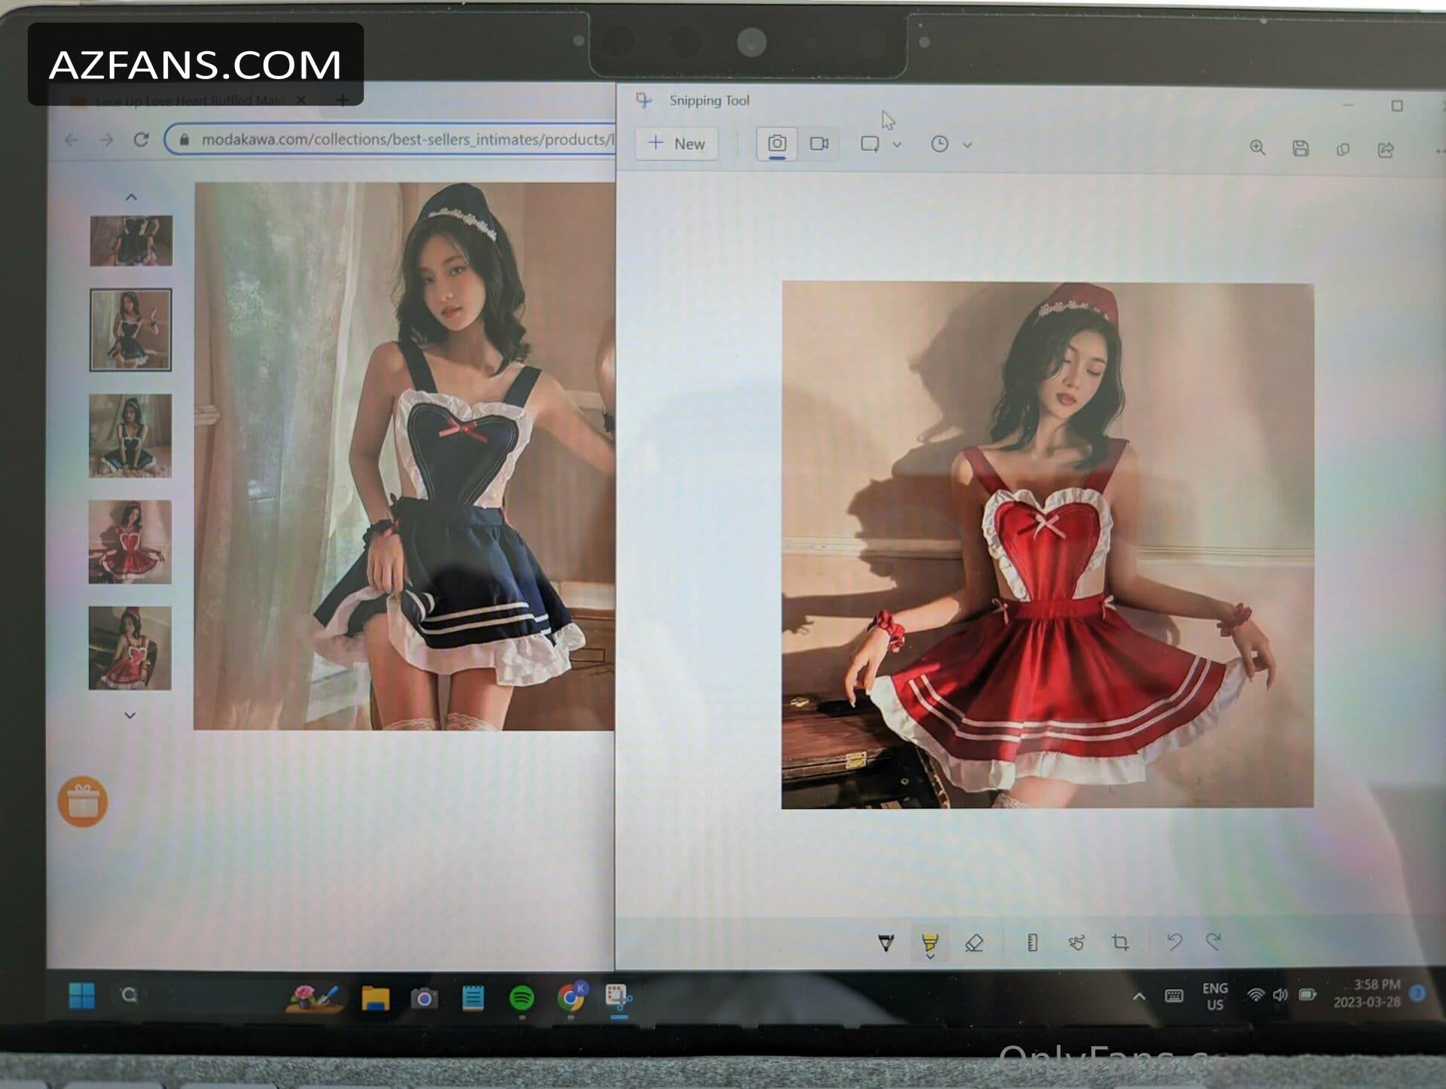
Task: Switch to Snipping Tool taskbar icon
Action: 619,999
